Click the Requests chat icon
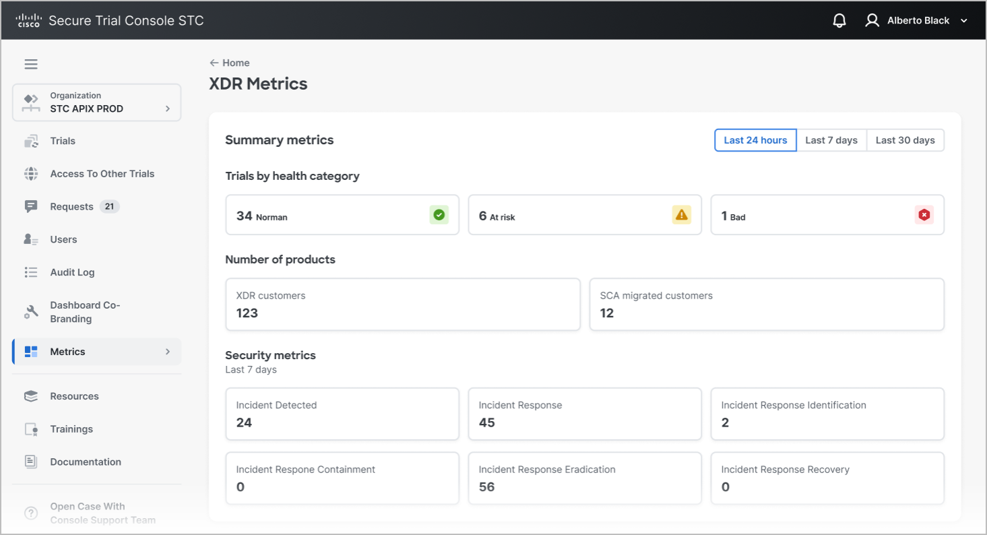This screenshot has height=535, width=987. click(31, 207)
